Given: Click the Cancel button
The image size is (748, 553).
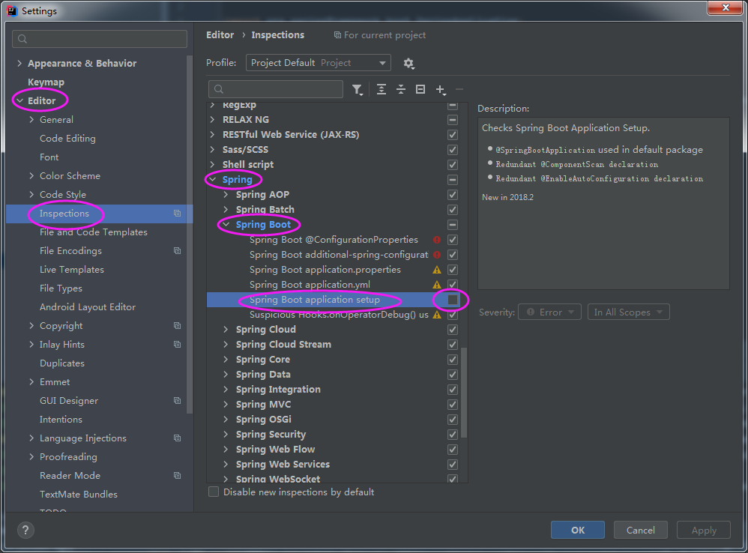Looking at the screenshot, I should tap(640, 530).
